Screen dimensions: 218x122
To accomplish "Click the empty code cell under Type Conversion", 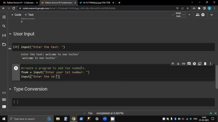I will tap(113, 102).
